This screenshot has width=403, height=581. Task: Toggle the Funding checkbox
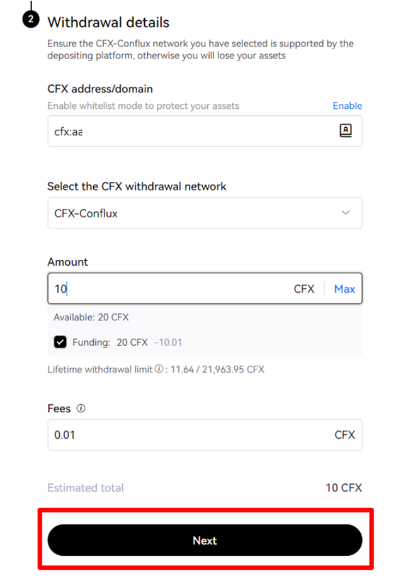point(60,342)
